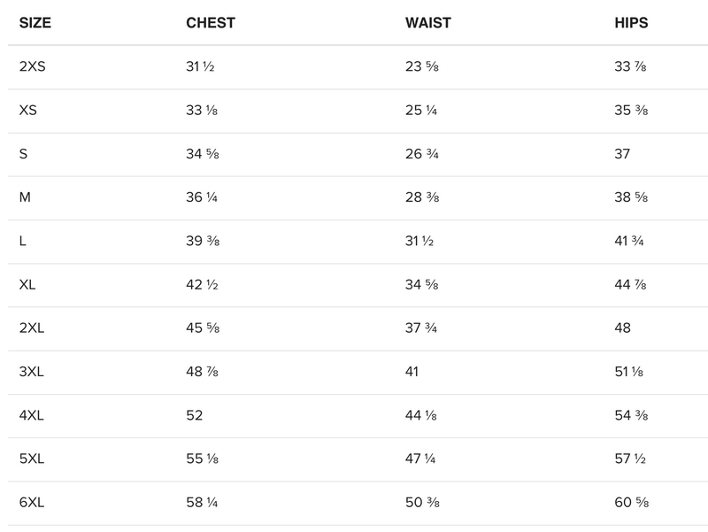Click the M size row label
The height and width of the screenshot is (532, 708).
tap(25, 197)
